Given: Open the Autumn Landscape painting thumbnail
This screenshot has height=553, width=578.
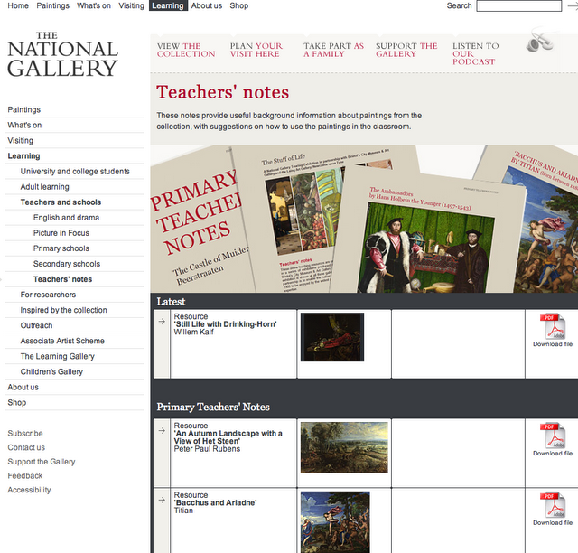Looking at the screenshot, I should point(344,447).
